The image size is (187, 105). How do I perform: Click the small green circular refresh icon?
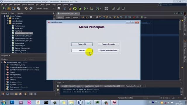click(x=80, y=8)
